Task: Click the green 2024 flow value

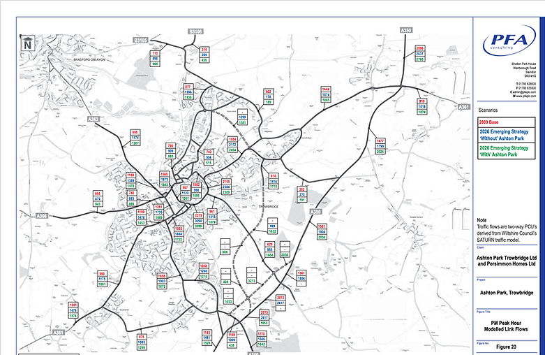Action: (x=380, y=152)
